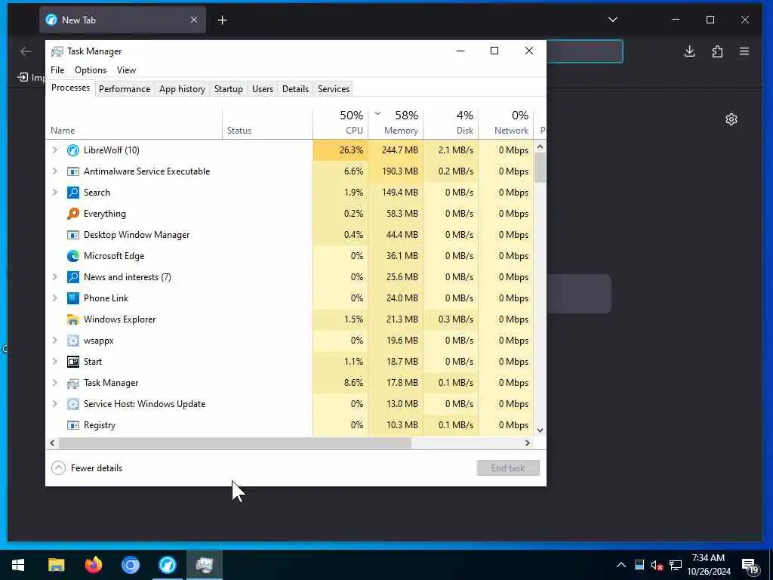Click the Search process magnifier icon
The height and width of the screenshot is (580, 773).
point(73,193)
